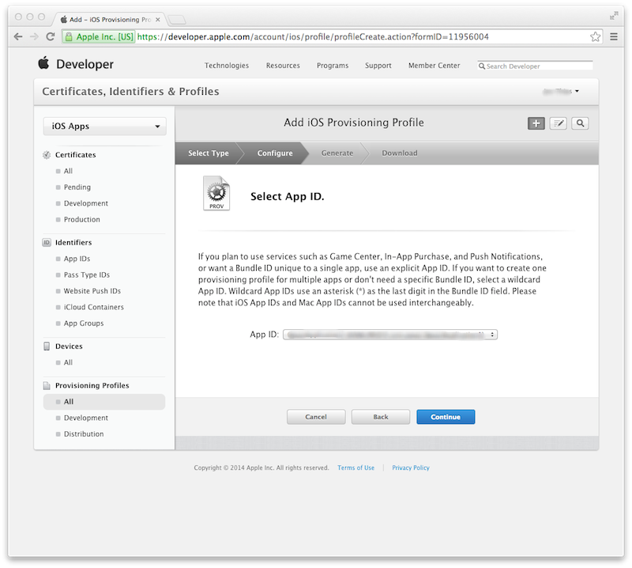The width and height of the screenshot is (632, 568).
Task: Click the Search Developer input field
Action: coord(537,66)
